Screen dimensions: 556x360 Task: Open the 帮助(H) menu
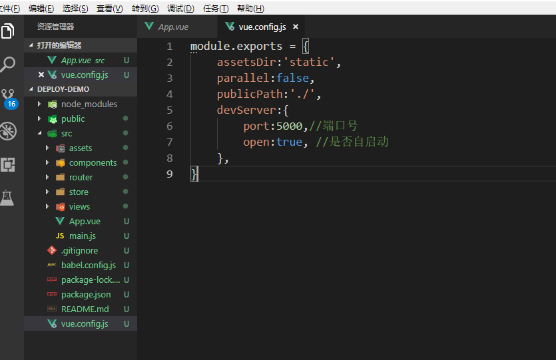250,9
